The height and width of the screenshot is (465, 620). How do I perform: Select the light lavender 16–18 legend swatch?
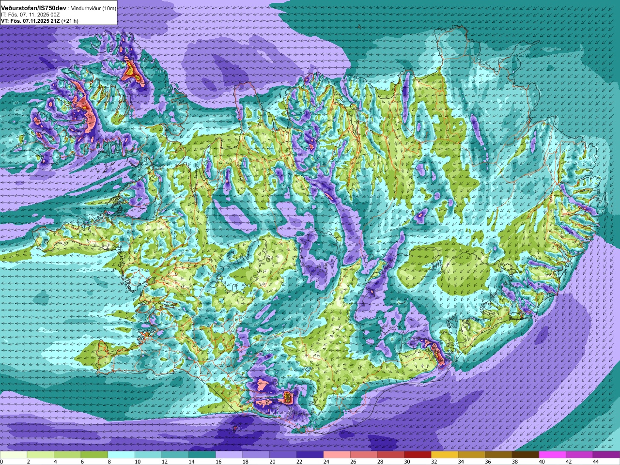point(229,455)
